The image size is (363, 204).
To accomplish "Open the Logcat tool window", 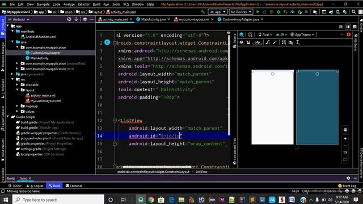I will (35, 186).
